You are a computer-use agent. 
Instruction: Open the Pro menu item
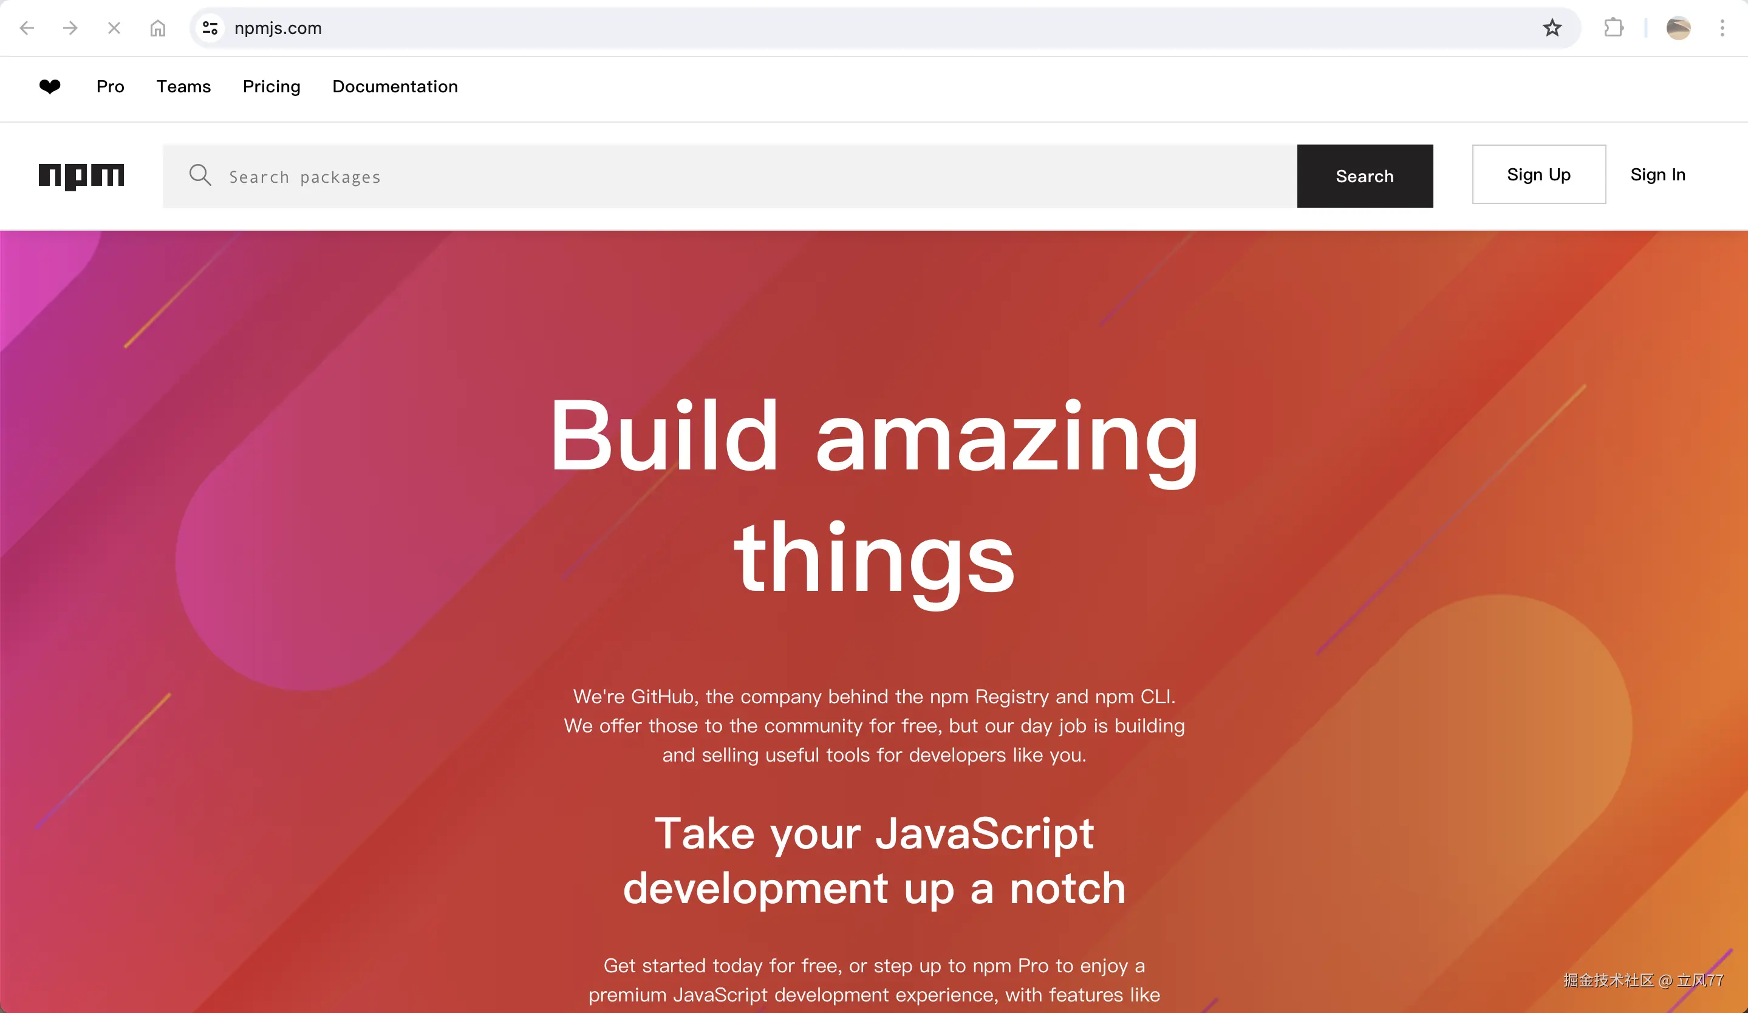(x=111, y=87)
